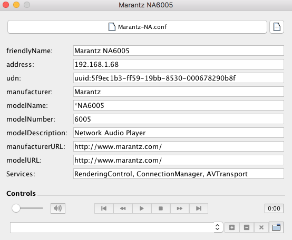Skip to next track
This screenshot has height=240, width=292.
tap(199, 208)
